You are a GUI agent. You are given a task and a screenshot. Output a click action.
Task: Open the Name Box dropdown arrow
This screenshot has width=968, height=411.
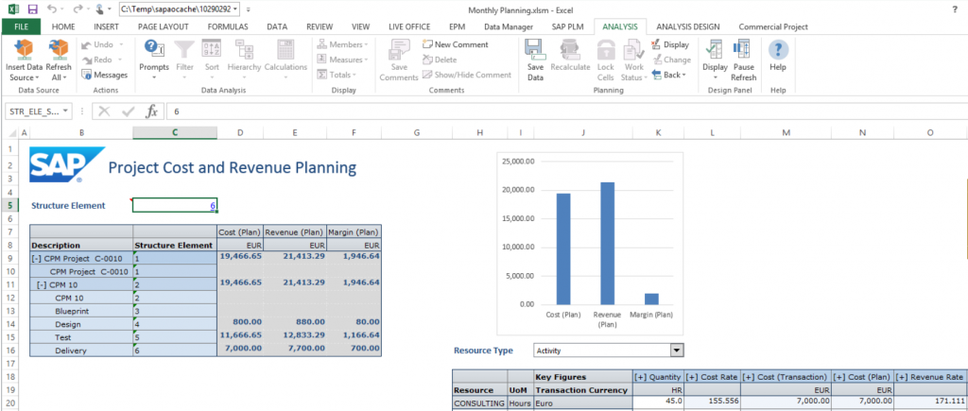65,111
